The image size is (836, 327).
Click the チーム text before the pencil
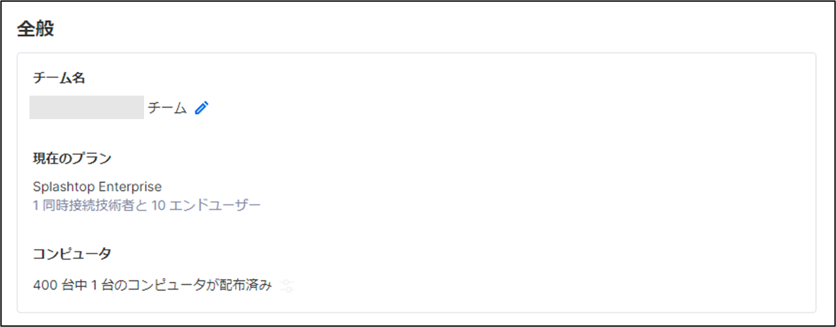pos(167,108)
